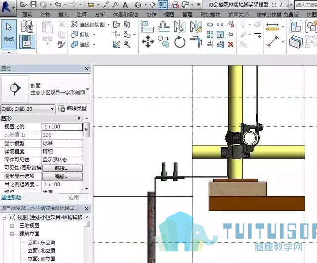Select the Offset tool

[x=163, y=27]
